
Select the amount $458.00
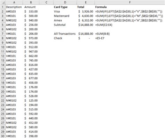[x=31, y=83]
